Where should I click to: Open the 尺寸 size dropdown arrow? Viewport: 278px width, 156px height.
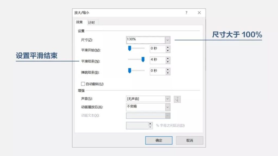click(x=168, y=40)
